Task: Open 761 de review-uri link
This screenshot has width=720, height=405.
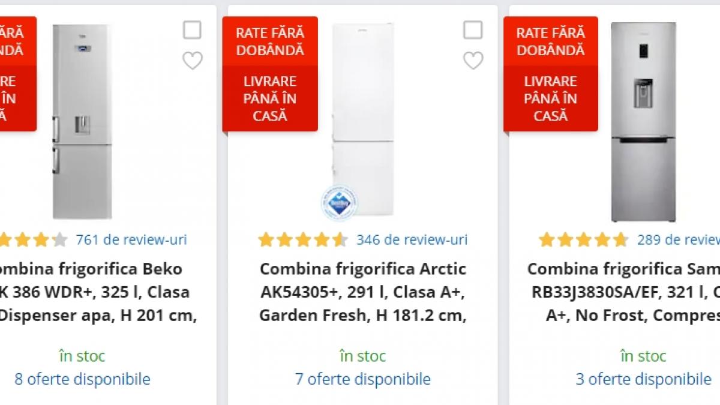Action: click(131, 240)
